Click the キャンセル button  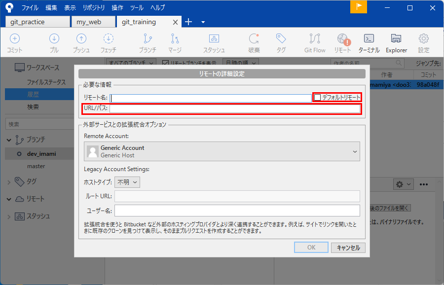348,248
